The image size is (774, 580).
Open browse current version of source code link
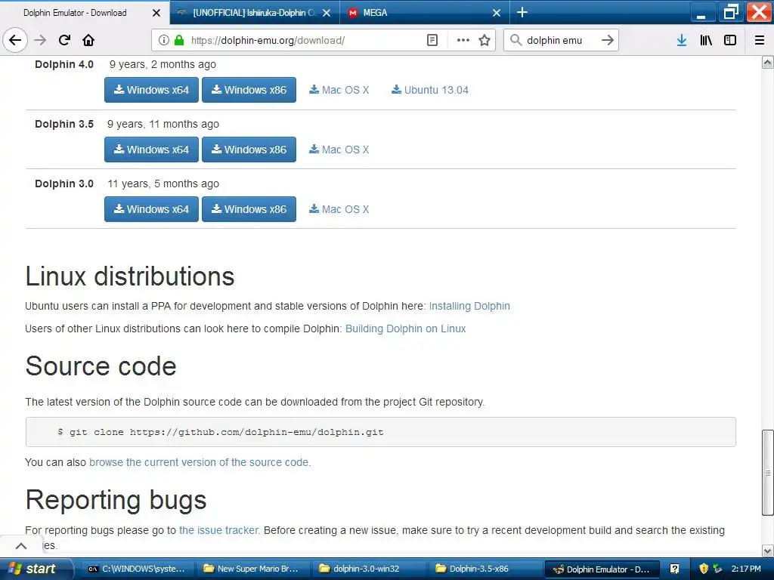tap(200, 462)
